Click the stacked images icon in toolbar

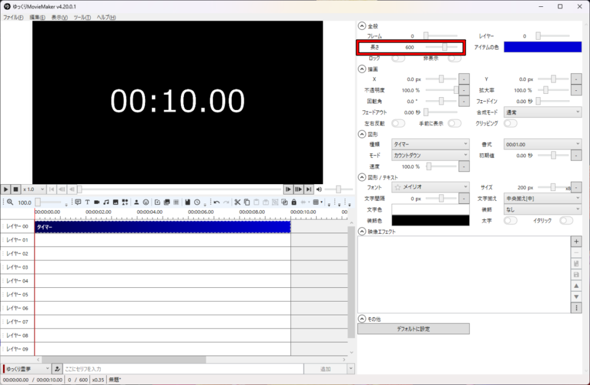tap(167, 202)
